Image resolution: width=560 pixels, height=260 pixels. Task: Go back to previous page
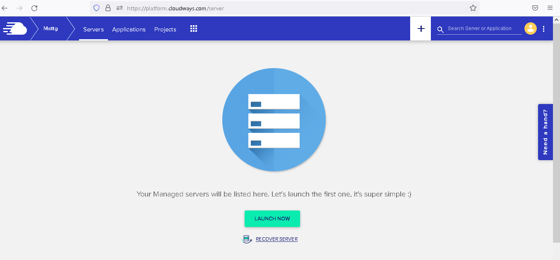[x=5, y=8]
